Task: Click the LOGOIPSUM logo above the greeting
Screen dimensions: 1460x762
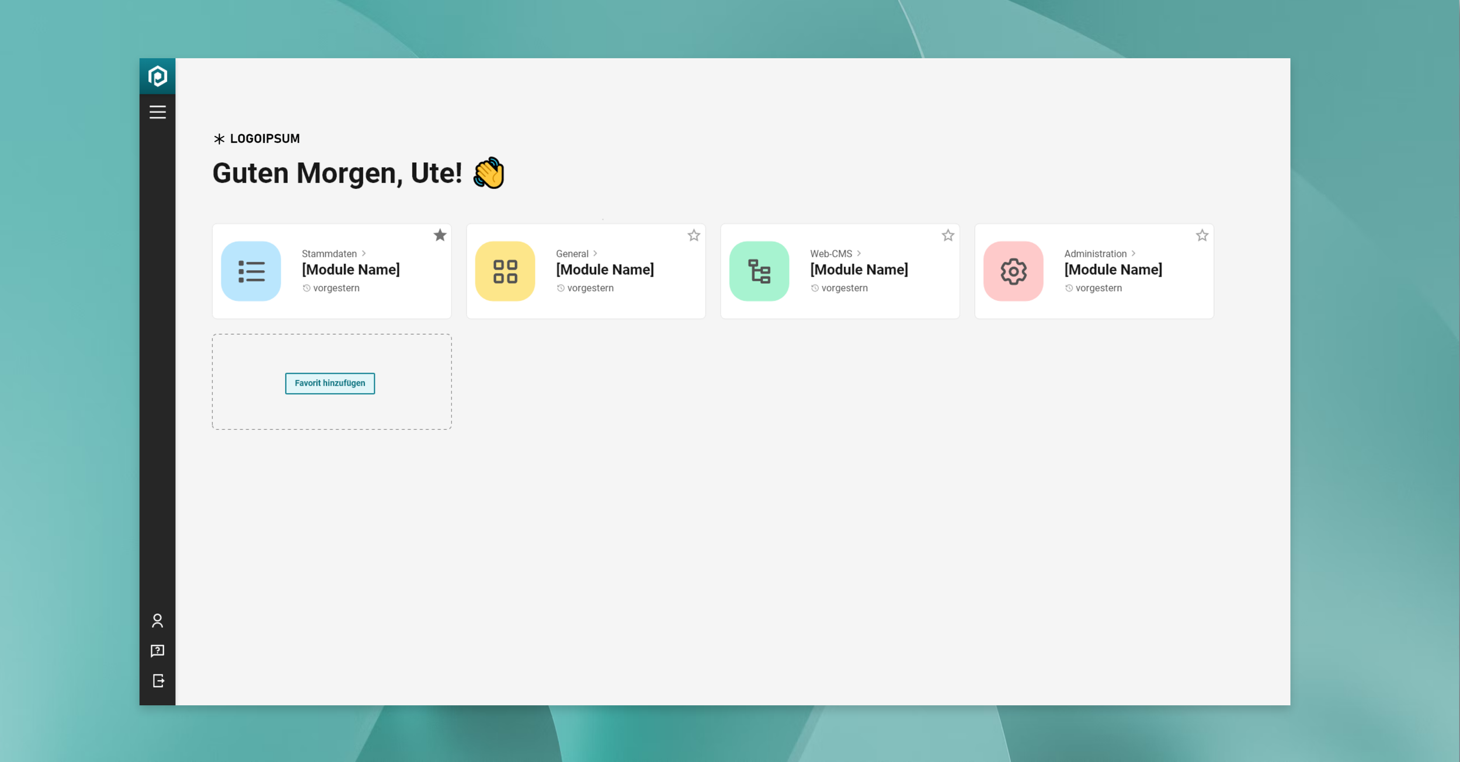Action: pos(256,139)
